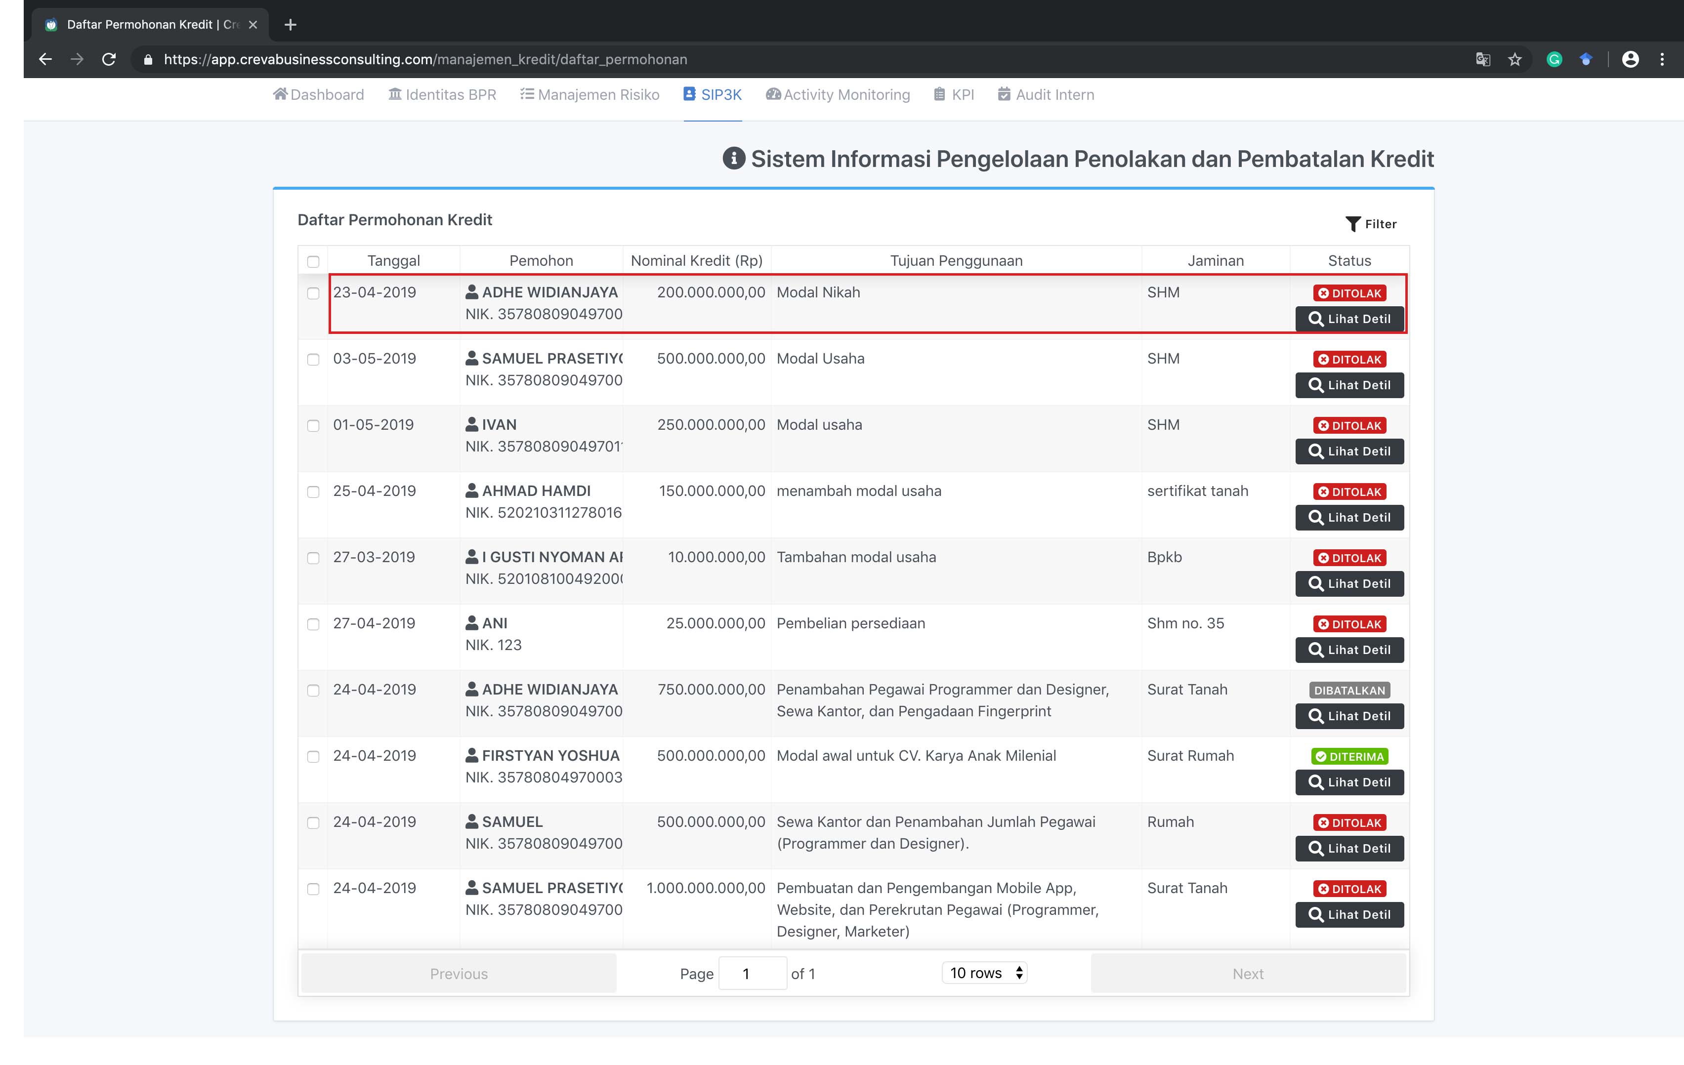
Task: Click the DITOLAK badge in Modal Nikah row
Action: pyautogui.click(x=1349, y=293)
